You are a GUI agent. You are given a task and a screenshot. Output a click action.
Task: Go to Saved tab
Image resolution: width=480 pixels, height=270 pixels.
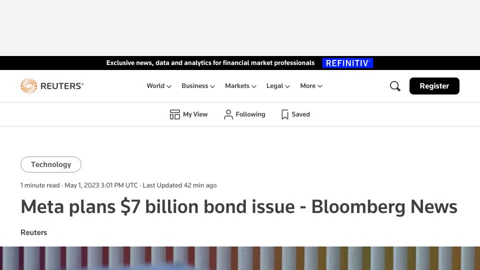[295, 114]
